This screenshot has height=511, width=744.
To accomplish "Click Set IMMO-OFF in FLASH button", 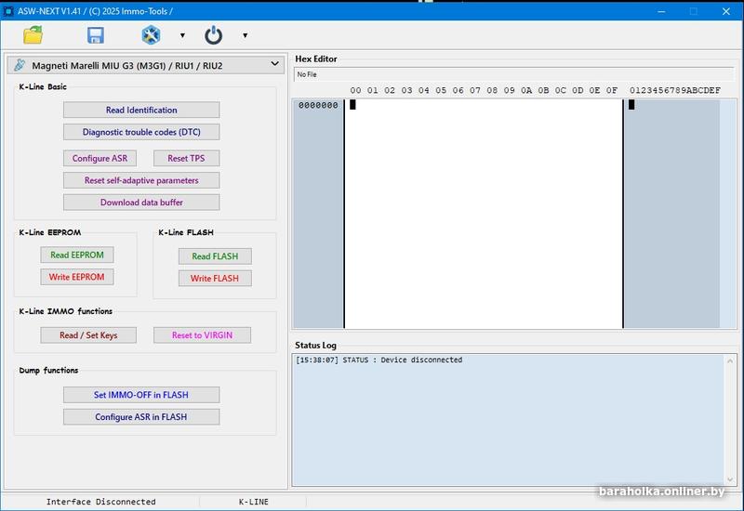I will (x=141, y=395).
